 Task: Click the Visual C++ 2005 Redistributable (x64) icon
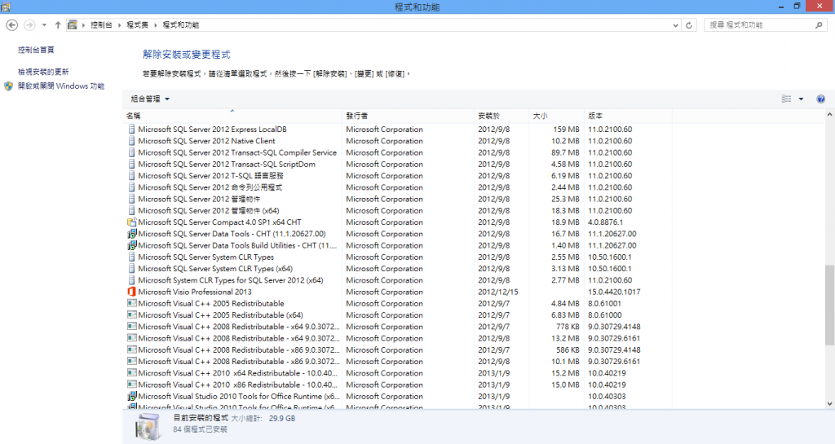point(131,315)
